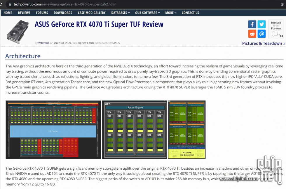Open the CASE MOD GALLERY menu item

92,13
